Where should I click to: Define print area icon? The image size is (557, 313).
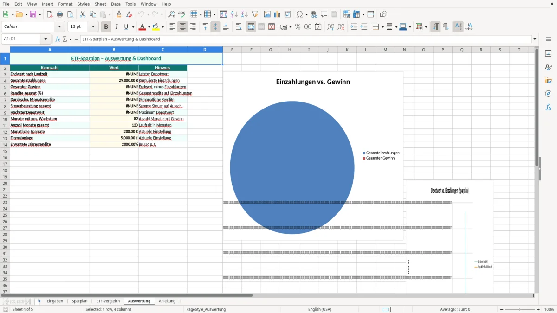coord(347,14)
